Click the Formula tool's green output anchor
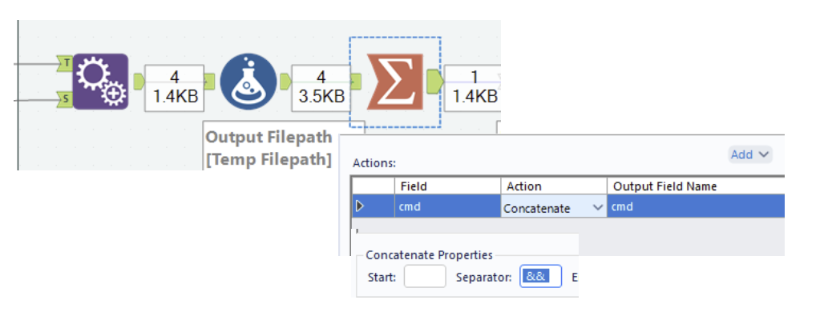The height and width of the screenshot is (328, 832). click(285, 81)
